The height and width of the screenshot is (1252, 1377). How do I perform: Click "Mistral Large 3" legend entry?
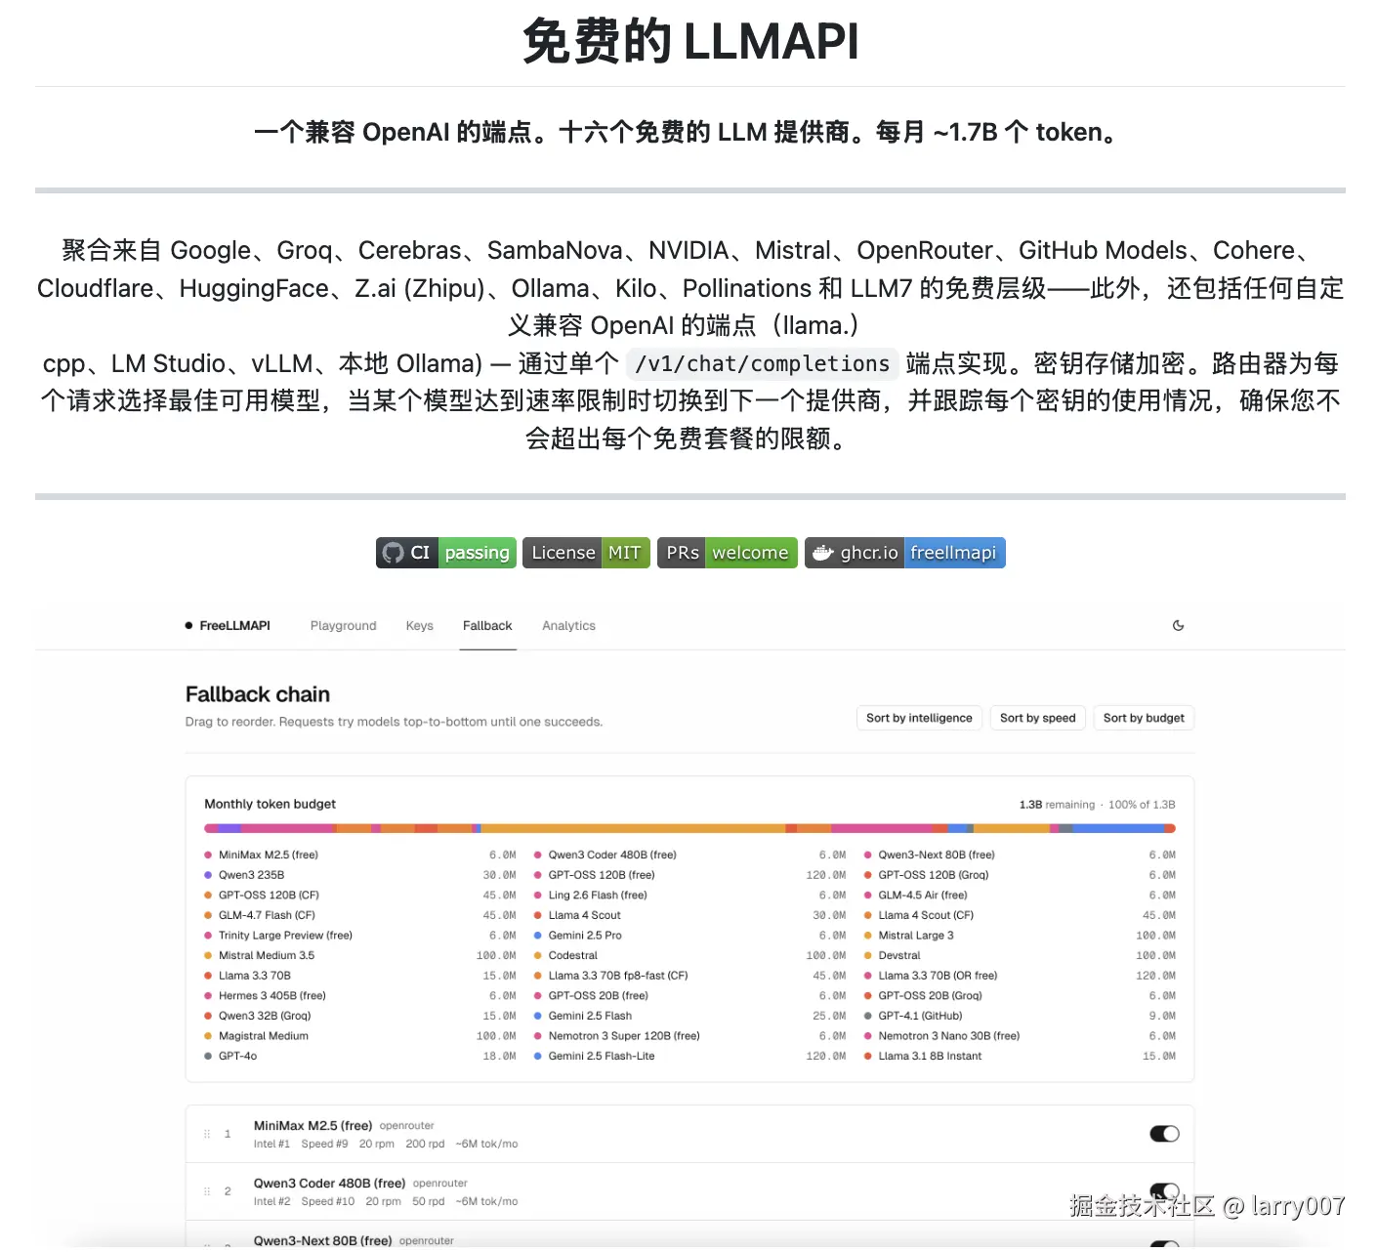click(916, 936)
